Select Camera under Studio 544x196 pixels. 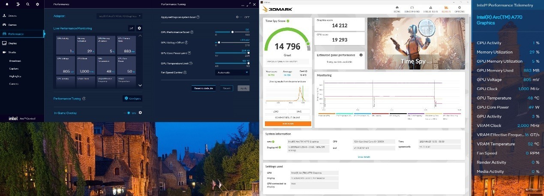[x=14, y=84]
